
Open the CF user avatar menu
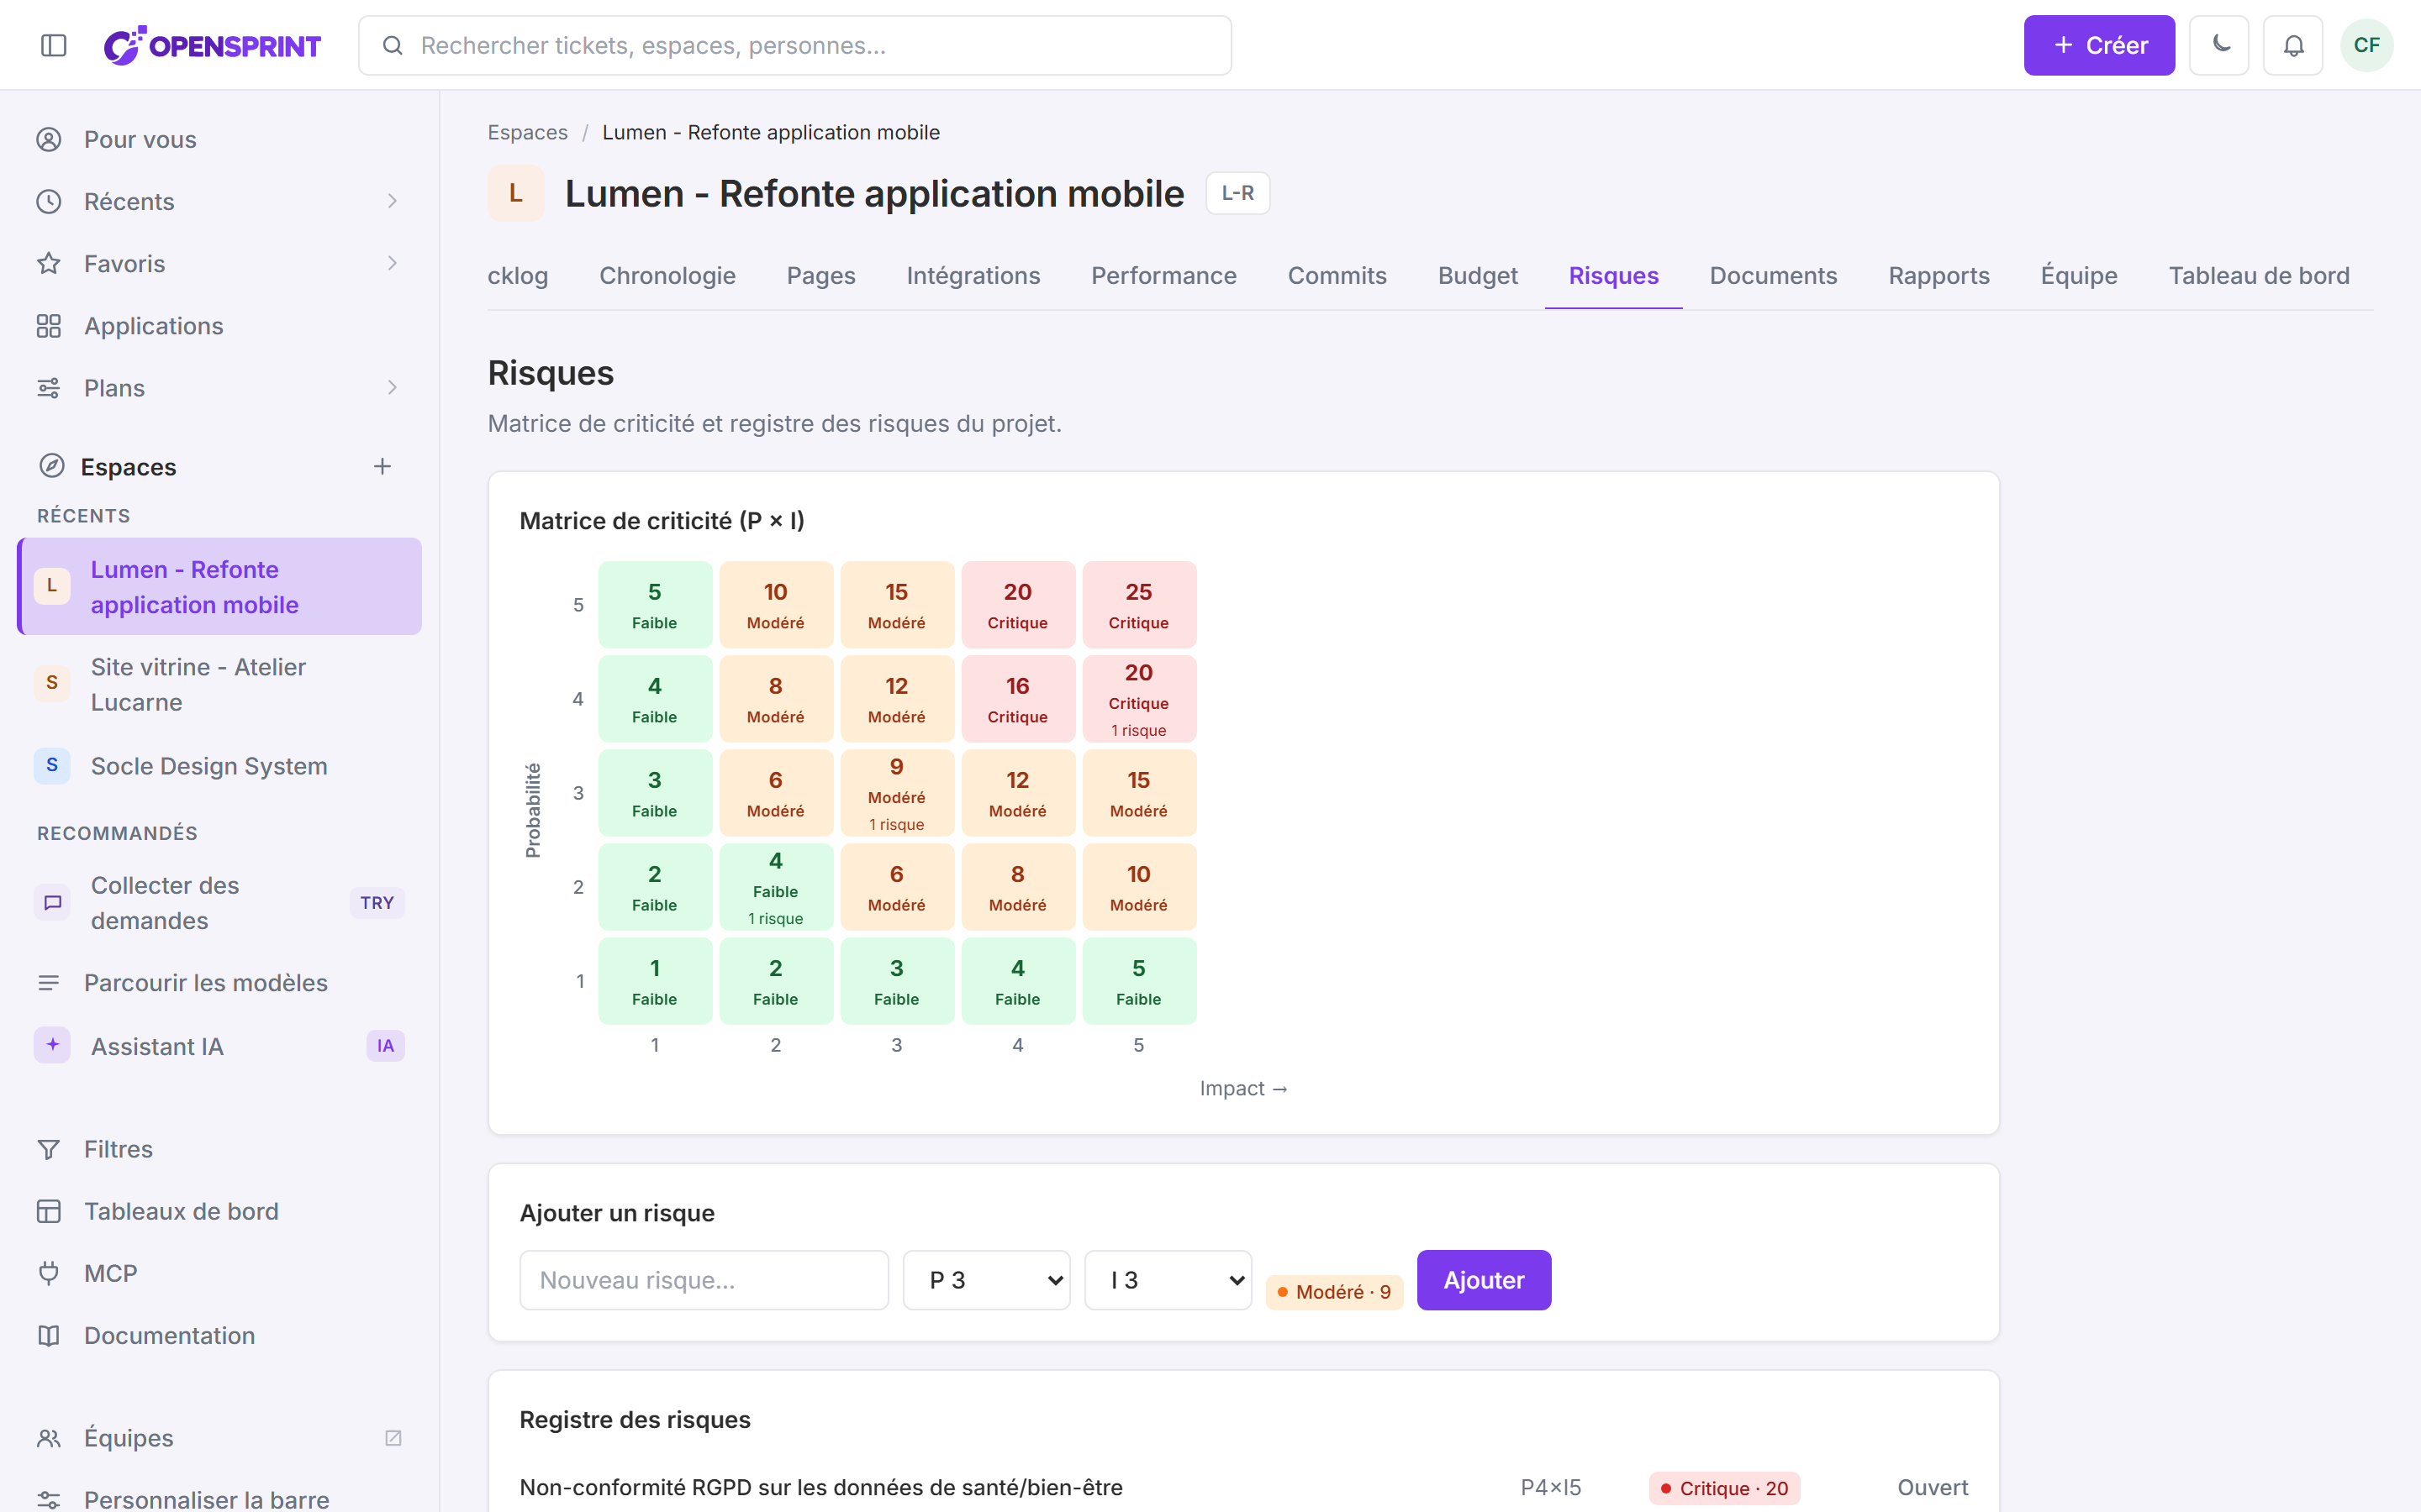point(2366,45)
